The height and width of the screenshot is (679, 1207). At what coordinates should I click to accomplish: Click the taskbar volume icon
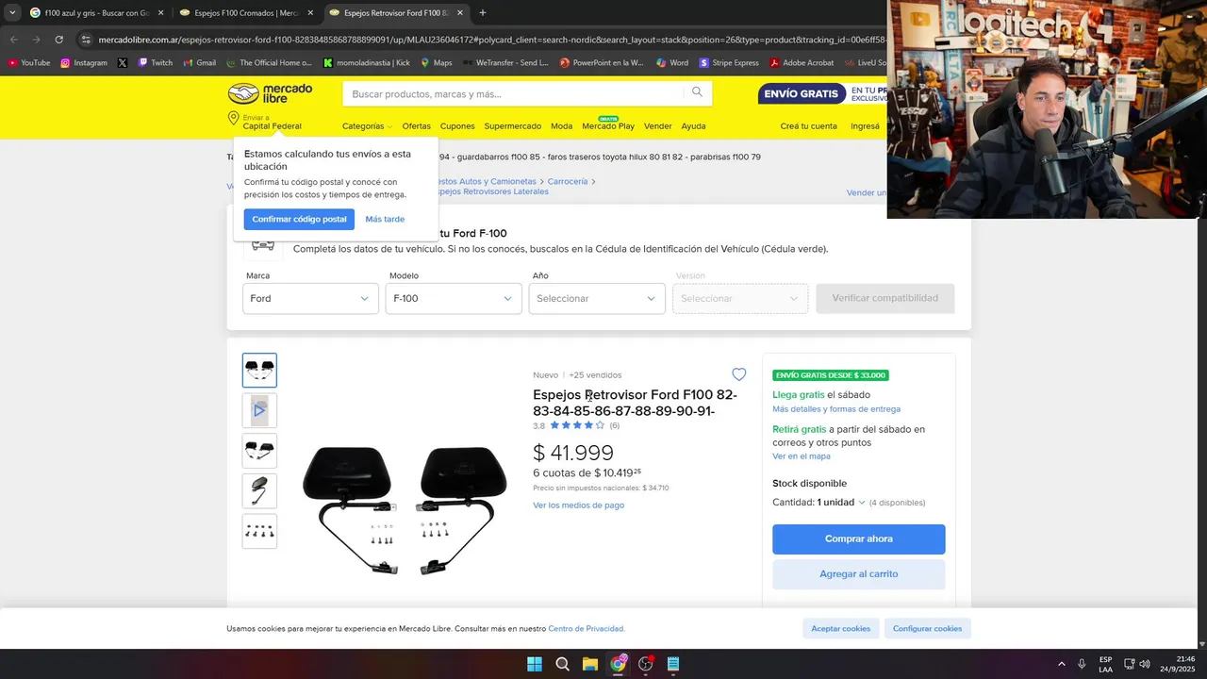point(1145,664)
